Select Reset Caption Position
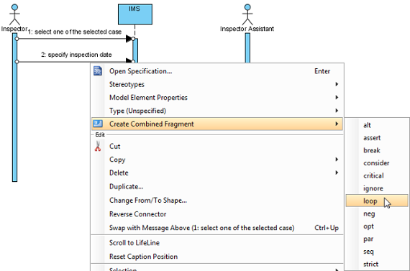 217,257
